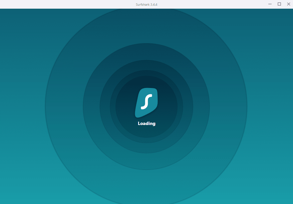Image resolution: width=293 pixels, height=204 pixels.
Task: Click the Surfshark logo icon
Action: tap(146, 103)
